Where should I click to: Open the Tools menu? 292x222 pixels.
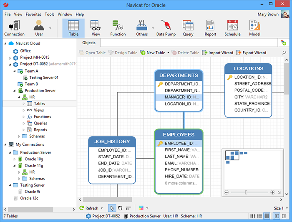[49, 14]
